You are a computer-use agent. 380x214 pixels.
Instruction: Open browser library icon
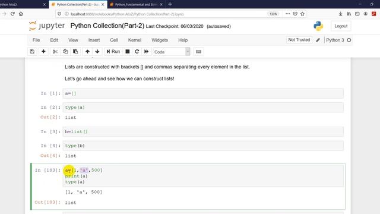pos(349,14)
